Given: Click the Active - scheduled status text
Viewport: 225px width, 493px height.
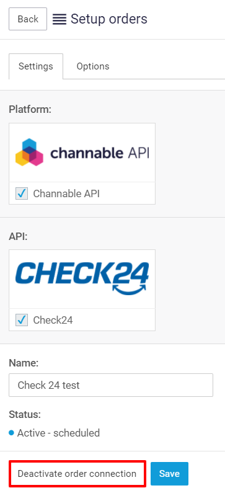Looking at the screenshot, I should pos(58,433).
